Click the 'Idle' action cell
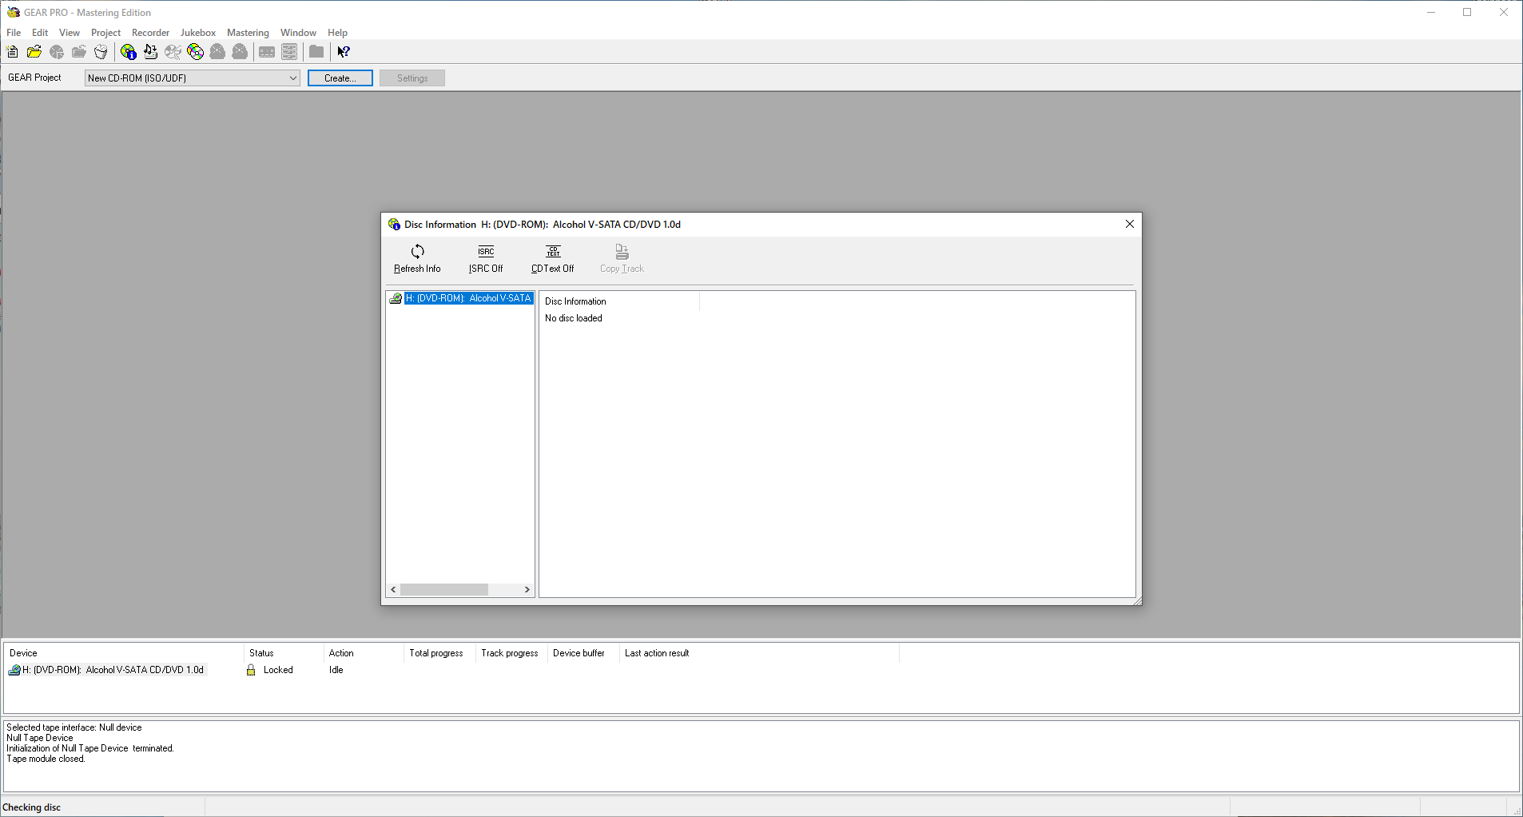This screenshot has width=1523, height=817. 336,670
